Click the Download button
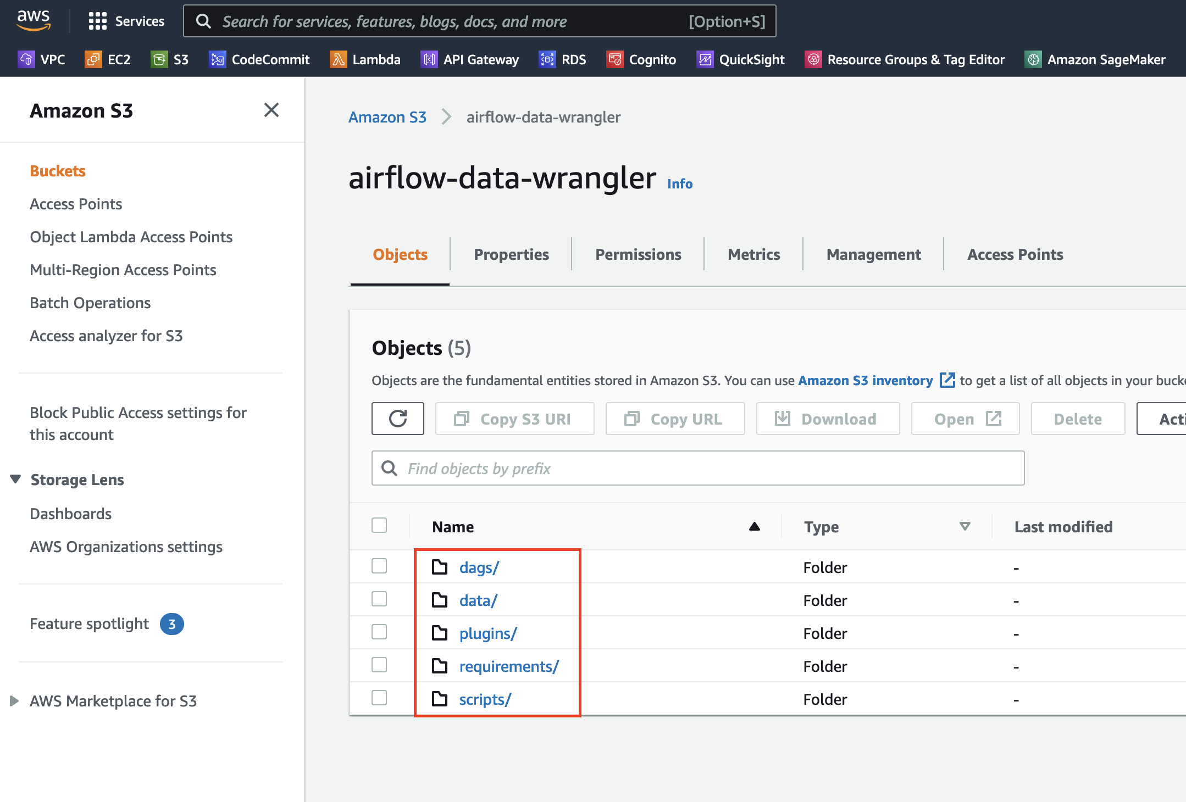Image resolution: width=1186 pixels, height=802 pixels. [x=828, y=419]
